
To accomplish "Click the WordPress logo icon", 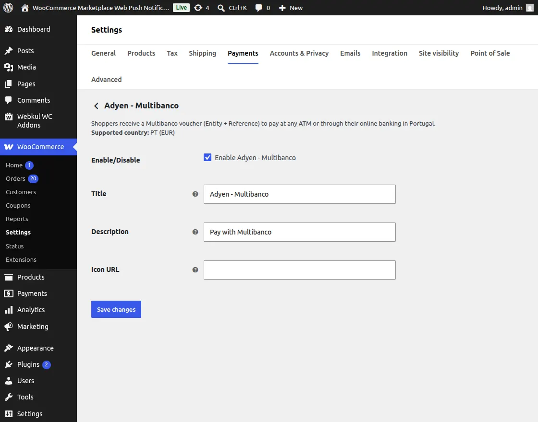I will [8, 8].
